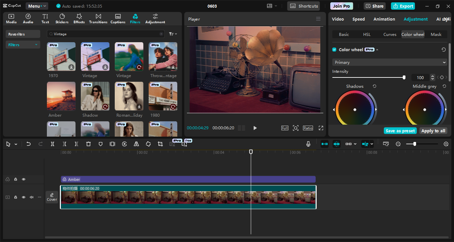Click the Save as preset button
Screen dimensions: 454x242
(x=400, y=131)
